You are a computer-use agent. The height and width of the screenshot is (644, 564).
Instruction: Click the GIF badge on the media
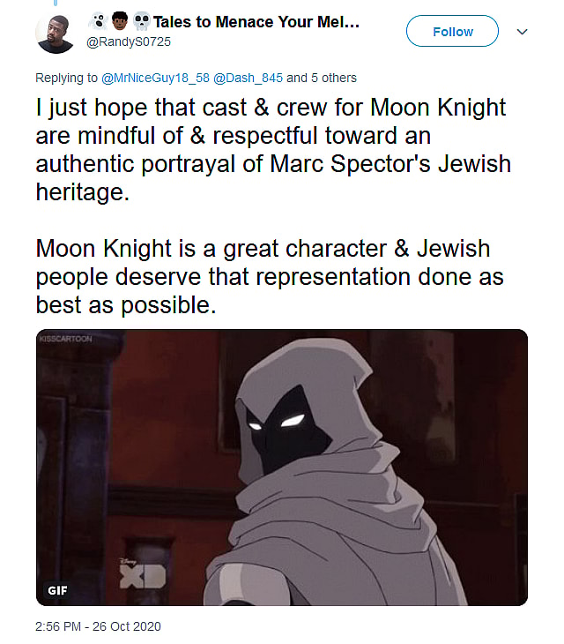[56, 588]
